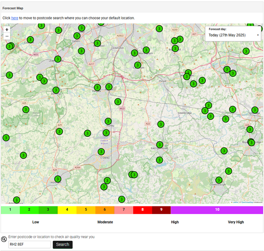Click legend color swatch level 10

tap(217, 210)
